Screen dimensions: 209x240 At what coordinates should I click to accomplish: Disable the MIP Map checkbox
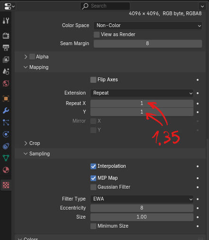coord(93,178)
